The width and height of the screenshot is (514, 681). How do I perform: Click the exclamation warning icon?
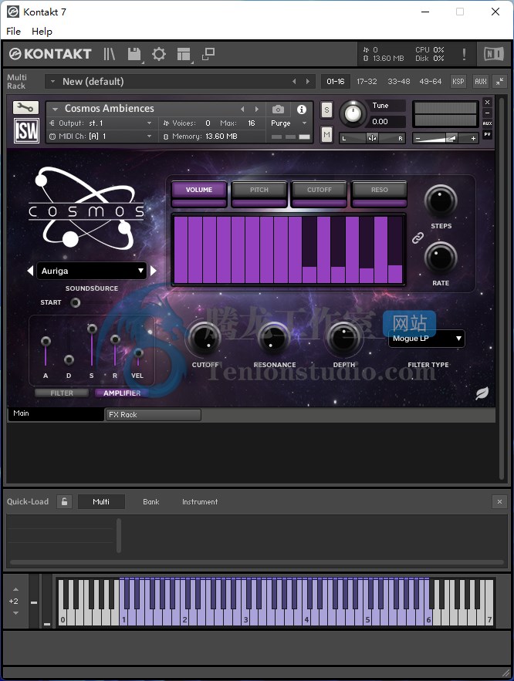pos(464,54)
